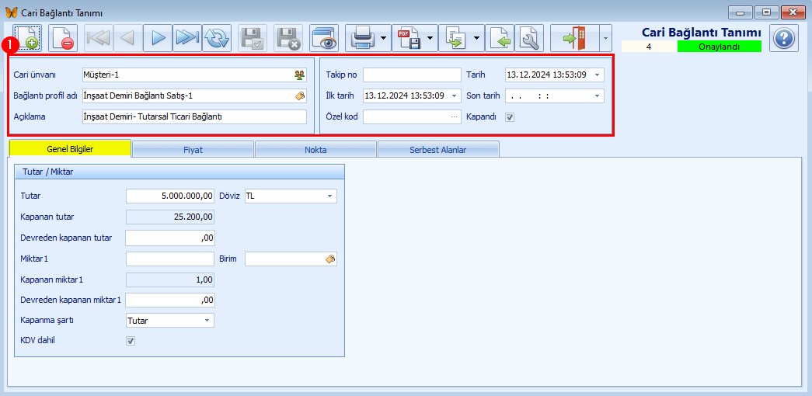Click the Devreden kapanan miktar1 field

[x=170, y=300]
